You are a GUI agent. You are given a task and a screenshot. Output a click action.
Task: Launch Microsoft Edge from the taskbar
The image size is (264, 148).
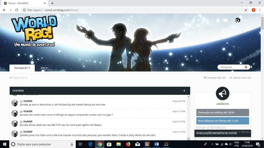90,144
